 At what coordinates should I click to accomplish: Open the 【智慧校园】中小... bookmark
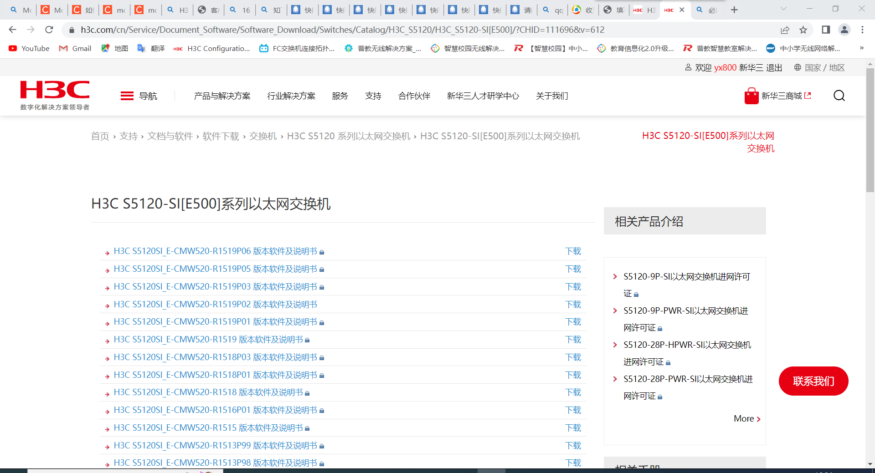pos(551,48)
